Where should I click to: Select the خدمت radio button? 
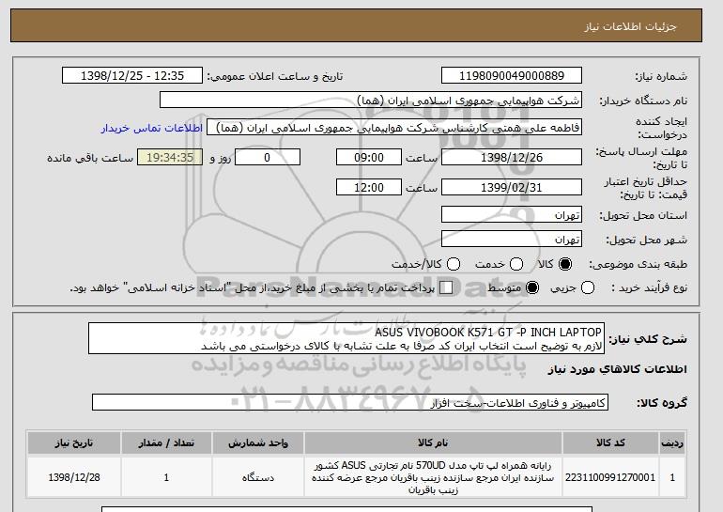pyautogui.click(x=516, y=264)
